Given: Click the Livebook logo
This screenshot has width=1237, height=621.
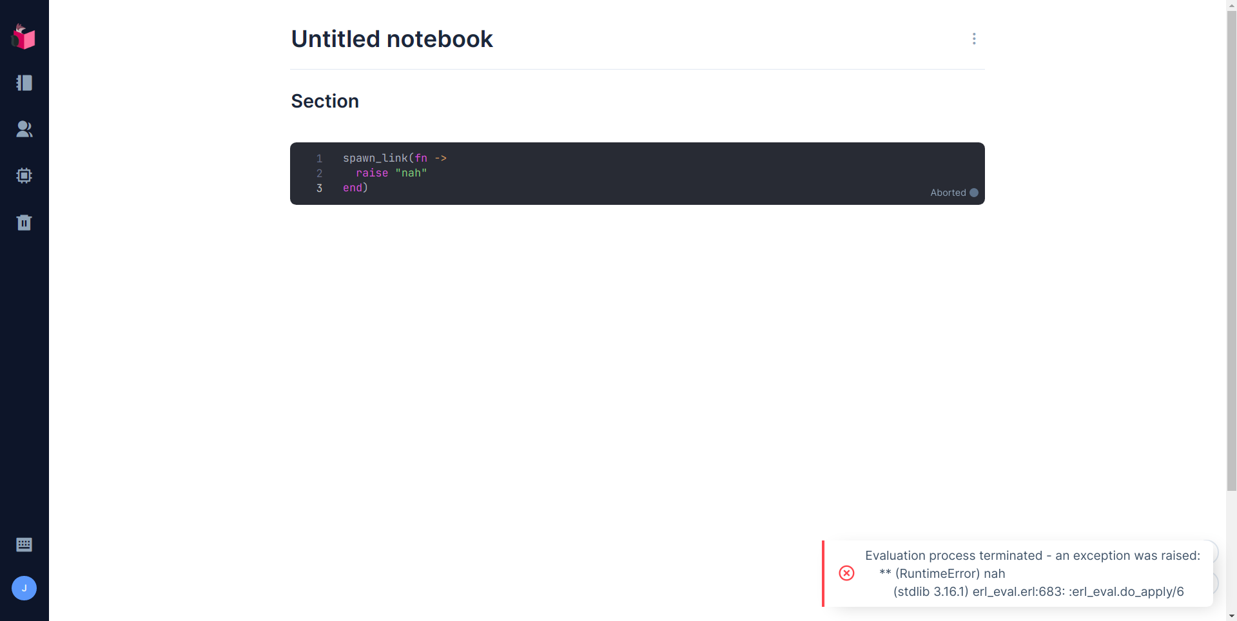Looking at the screenshot, I should point(24,37).
